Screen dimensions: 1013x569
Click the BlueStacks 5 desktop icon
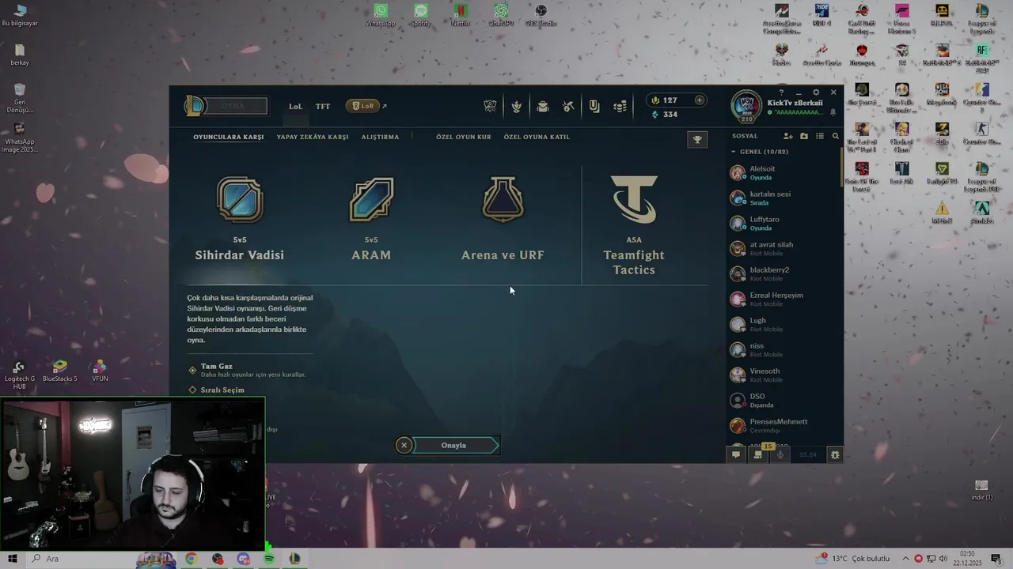click(x=59, y=371)
